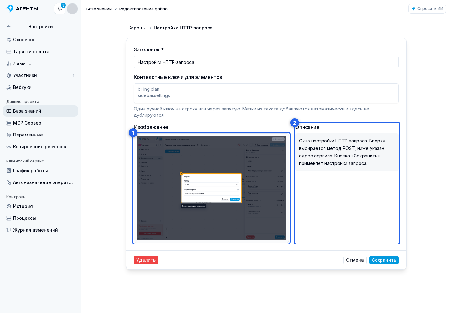Click the Журнал изменений icon

point(9,230)
